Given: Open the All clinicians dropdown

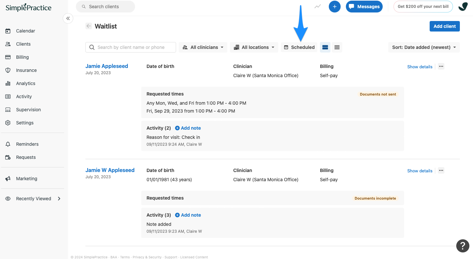Looking at the screenshot, I should pyautogui.click(x=203, y=47).
